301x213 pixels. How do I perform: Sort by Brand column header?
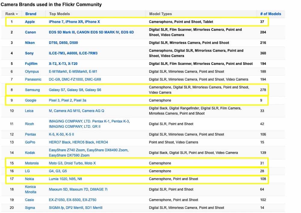point(31,14)
